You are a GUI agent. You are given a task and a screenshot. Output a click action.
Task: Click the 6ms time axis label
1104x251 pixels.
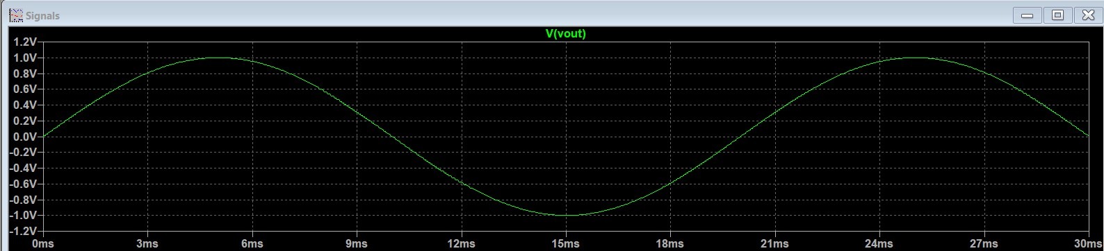coord(252,244)
